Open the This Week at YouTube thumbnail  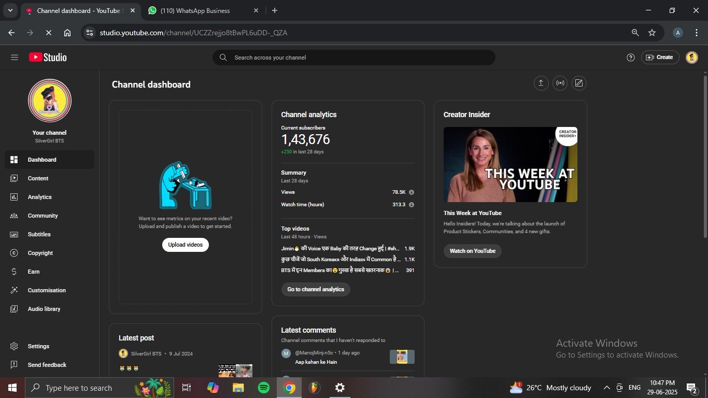click(x=511, y=164)
